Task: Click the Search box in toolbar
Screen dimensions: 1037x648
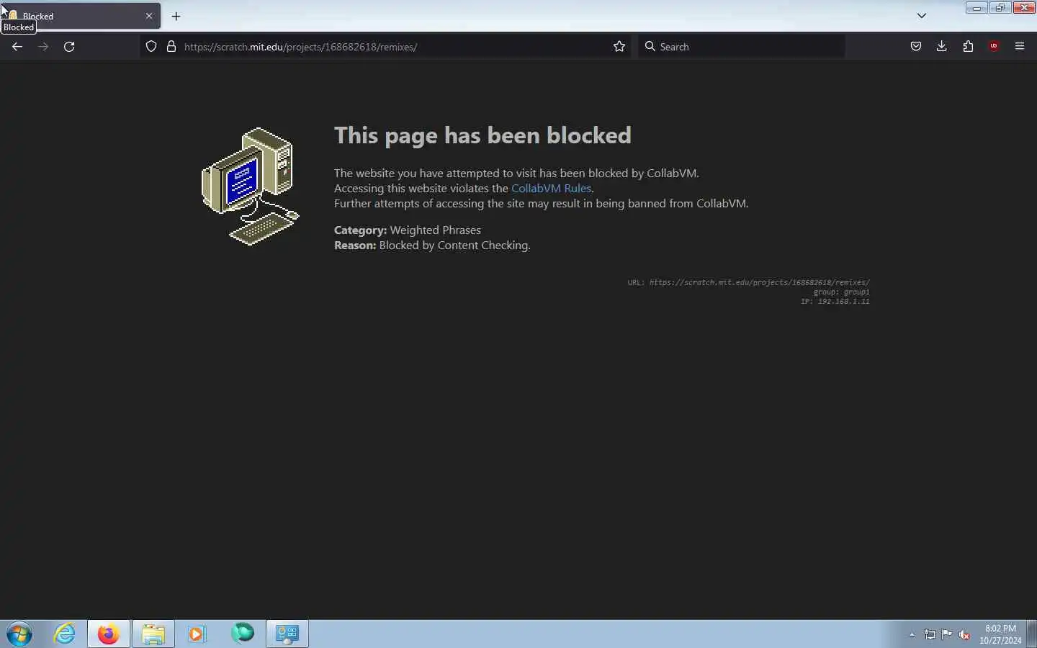Action: click(x=742, y=47)
